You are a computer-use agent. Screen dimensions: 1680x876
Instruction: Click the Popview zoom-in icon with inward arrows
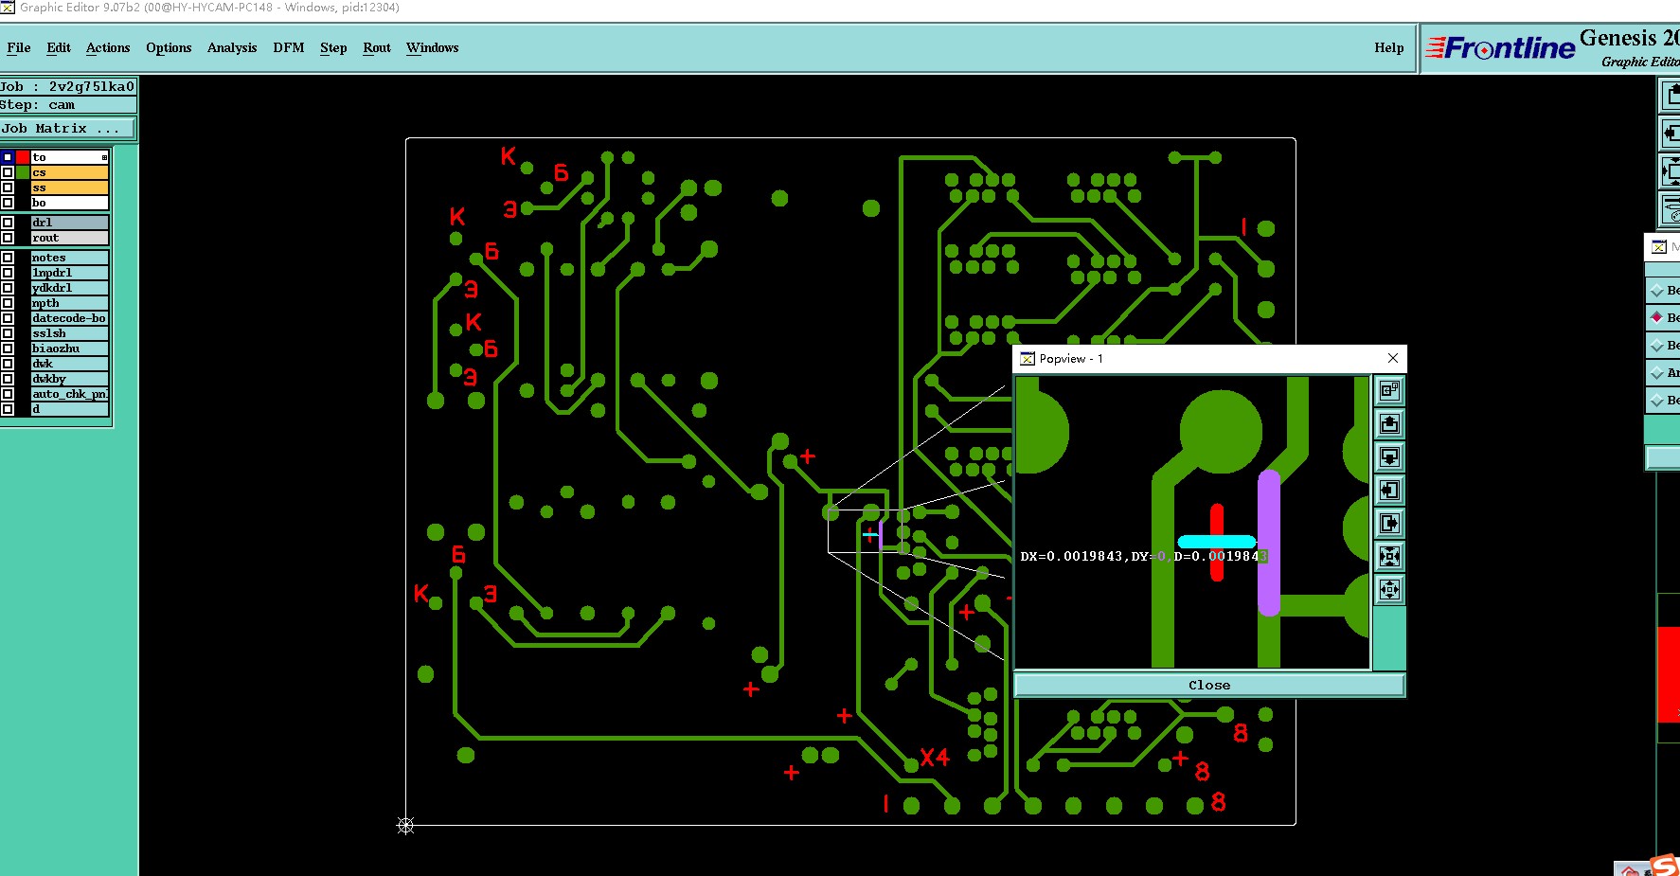click(1389, 556)
